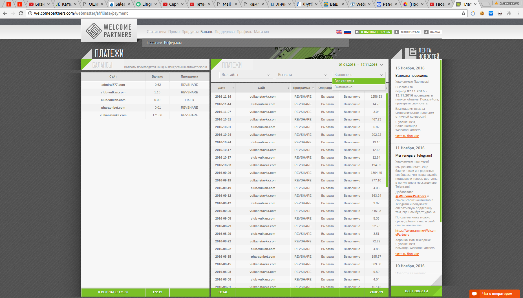Sort by Дата column arrows
Viewport: 523px width, 298px height.
click(x=233, y=88)
